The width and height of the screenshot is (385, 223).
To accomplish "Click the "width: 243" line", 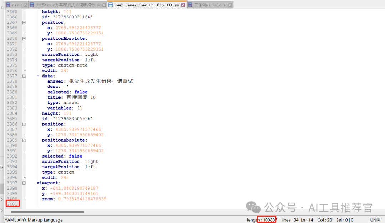I will tap(55, 177).
